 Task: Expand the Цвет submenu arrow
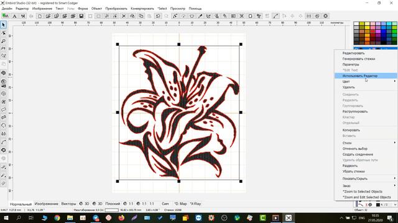(x=395, y=81)
